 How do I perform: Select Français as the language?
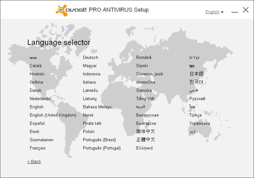point(38,148)
